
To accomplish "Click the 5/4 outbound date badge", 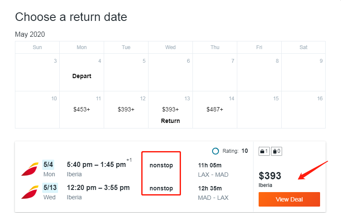I will pyautogui.click(x=48, y=164).
